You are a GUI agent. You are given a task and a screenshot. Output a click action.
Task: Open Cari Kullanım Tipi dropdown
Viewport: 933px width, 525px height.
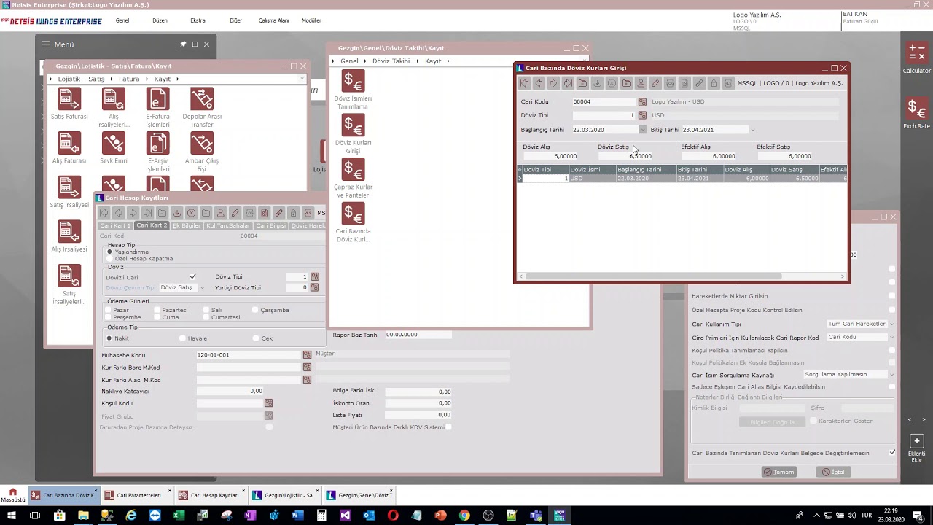[x=891, y=324]
